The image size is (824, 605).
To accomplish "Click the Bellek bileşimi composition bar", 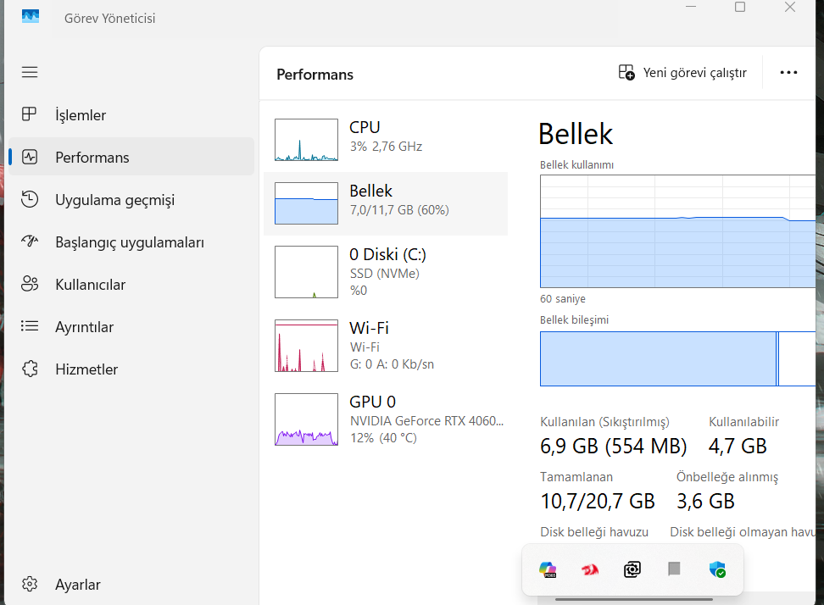I will (677, 358).
